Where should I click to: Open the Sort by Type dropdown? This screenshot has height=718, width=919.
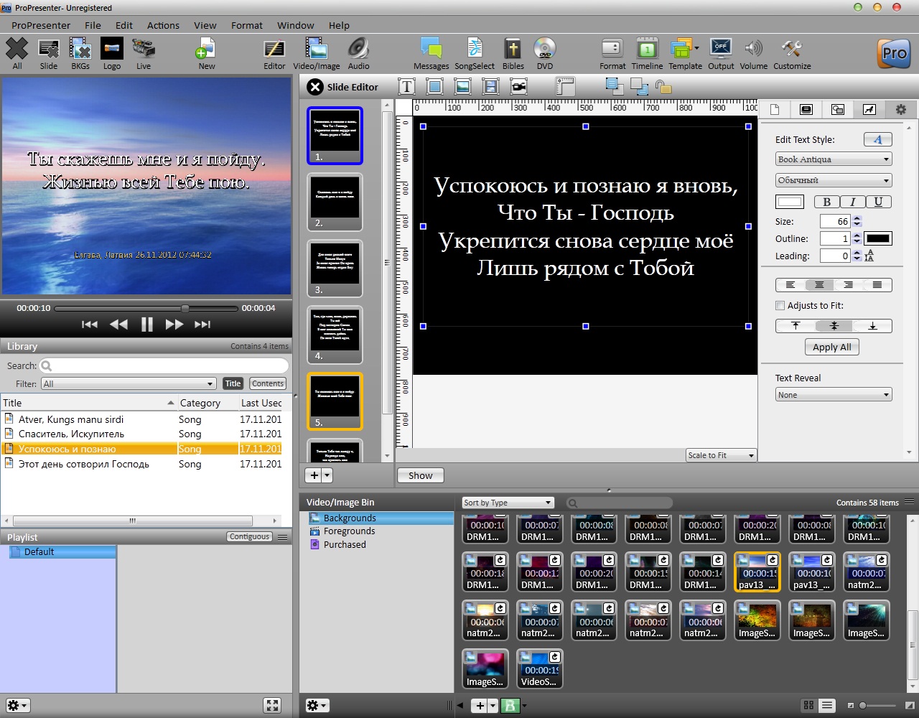point(508,503)
